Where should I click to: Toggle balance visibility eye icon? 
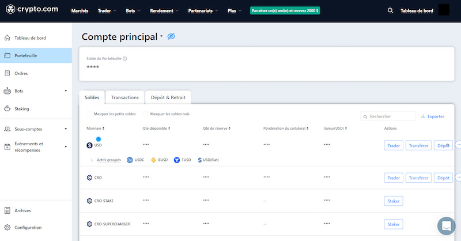(x=171, y=36)
